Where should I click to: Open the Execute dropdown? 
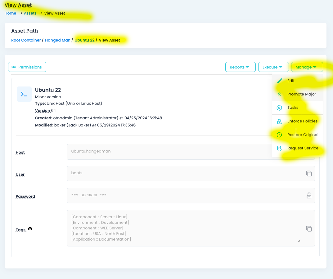coord(273,67)
